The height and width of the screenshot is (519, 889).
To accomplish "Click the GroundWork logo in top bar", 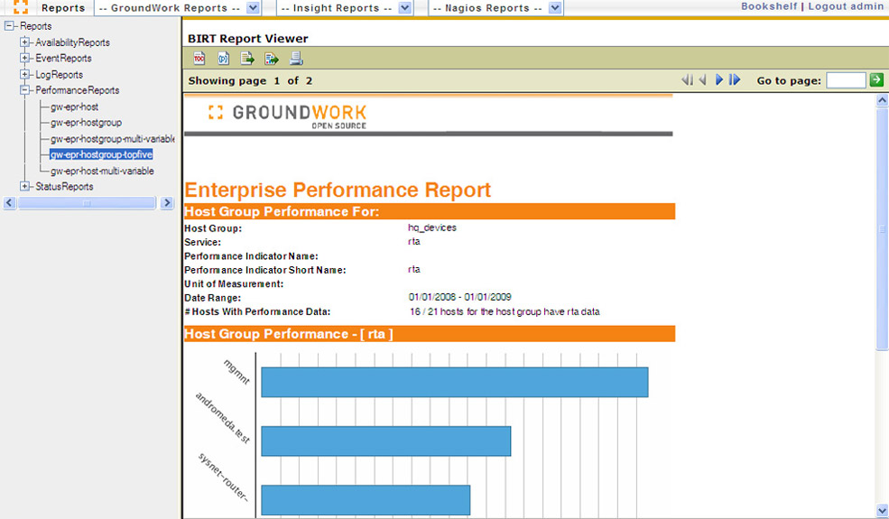I will pos(21,7).
